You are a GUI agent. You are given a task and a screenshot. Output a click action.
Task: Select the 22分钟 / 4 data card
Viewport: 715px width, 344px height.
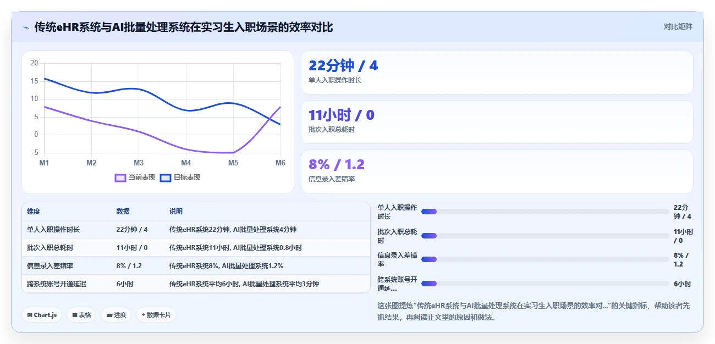pos(497,73)
